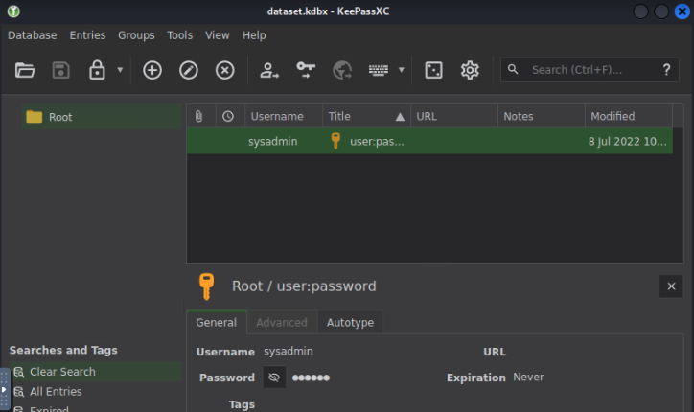This screenshot has height=412, width=694.
Task: Sort entries by URL column
Action: (x=454, y=116)
